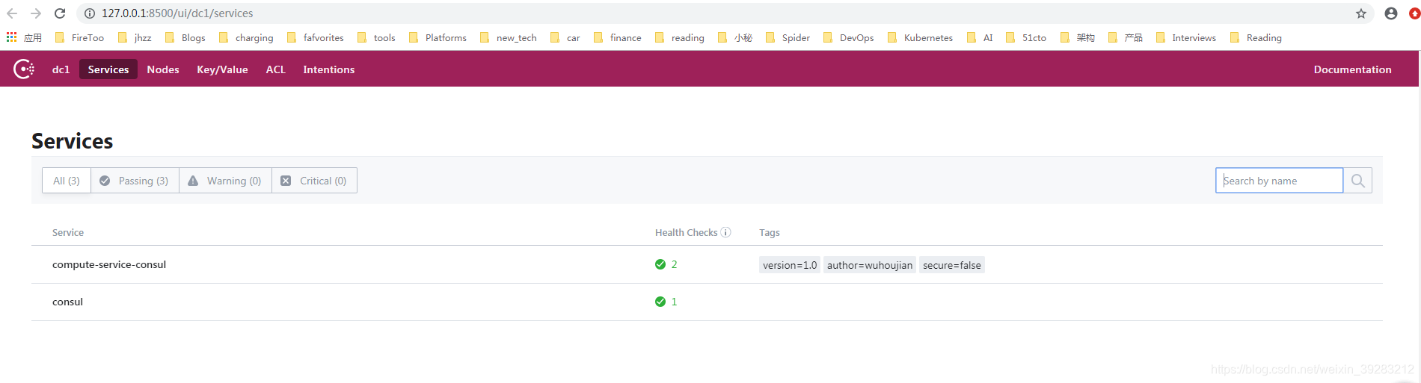Open the Documentation link
Screen dimensions: 1421x383
click(x=1352, y=69)
